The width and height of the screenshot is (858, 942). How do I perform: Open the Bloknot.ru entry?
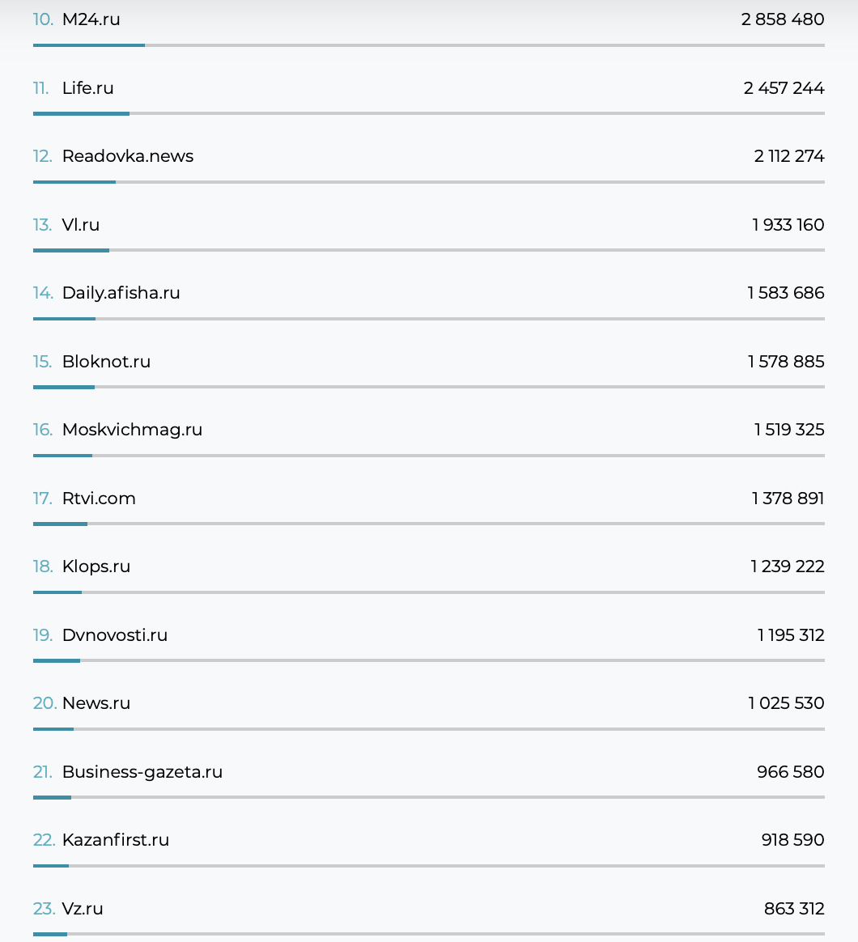click(x=106, y=362)
